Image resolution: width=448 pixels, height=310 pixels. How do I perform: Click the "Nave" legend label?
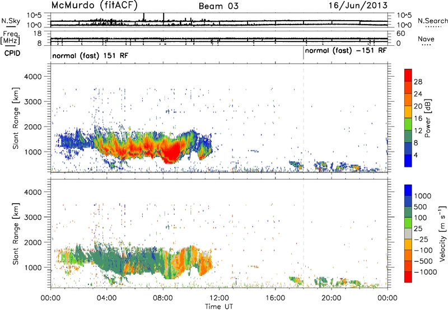click(x=426, y=39)
